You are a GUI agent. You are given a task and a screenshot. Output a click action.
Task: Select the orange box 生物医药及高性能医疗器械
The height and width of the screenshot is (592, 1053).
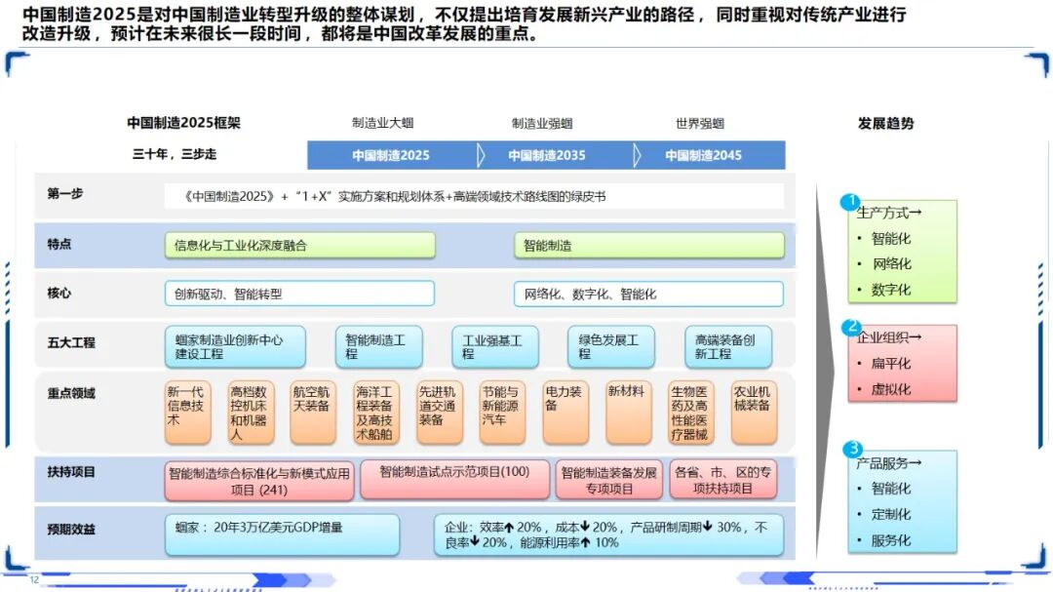click(691, 413)
